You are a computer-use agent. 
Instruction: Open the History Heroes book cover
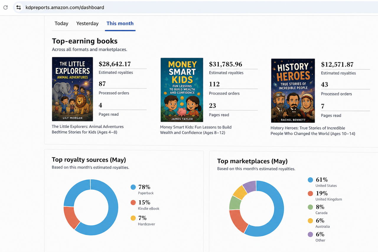(x=293, y=91)
